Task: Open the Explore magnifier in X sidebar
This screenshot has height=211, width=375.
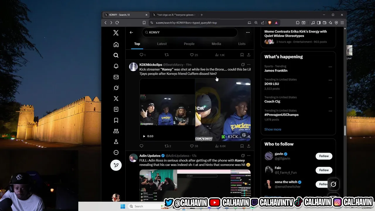Action: (116, 55)
